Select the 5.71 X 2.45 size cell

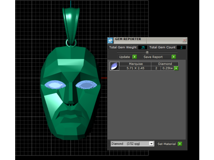pos(136,68)
